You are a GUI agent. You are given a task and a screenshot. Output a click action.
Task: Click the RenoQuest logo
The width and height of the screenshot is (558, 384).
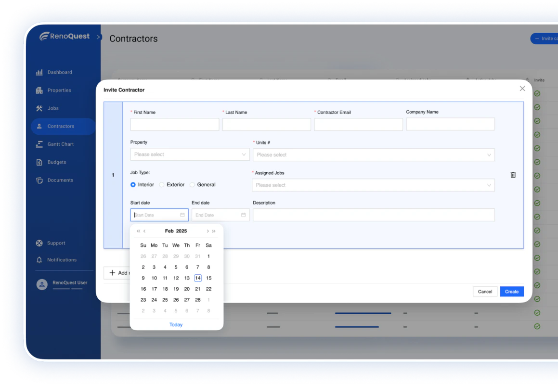coord(65,36)
